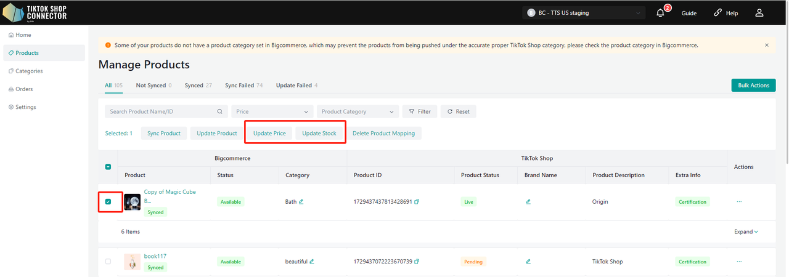The width and height of the screenshot is (789, 277).
Task: Open the Bulk Actions button
Action: (x=753, y=85)
